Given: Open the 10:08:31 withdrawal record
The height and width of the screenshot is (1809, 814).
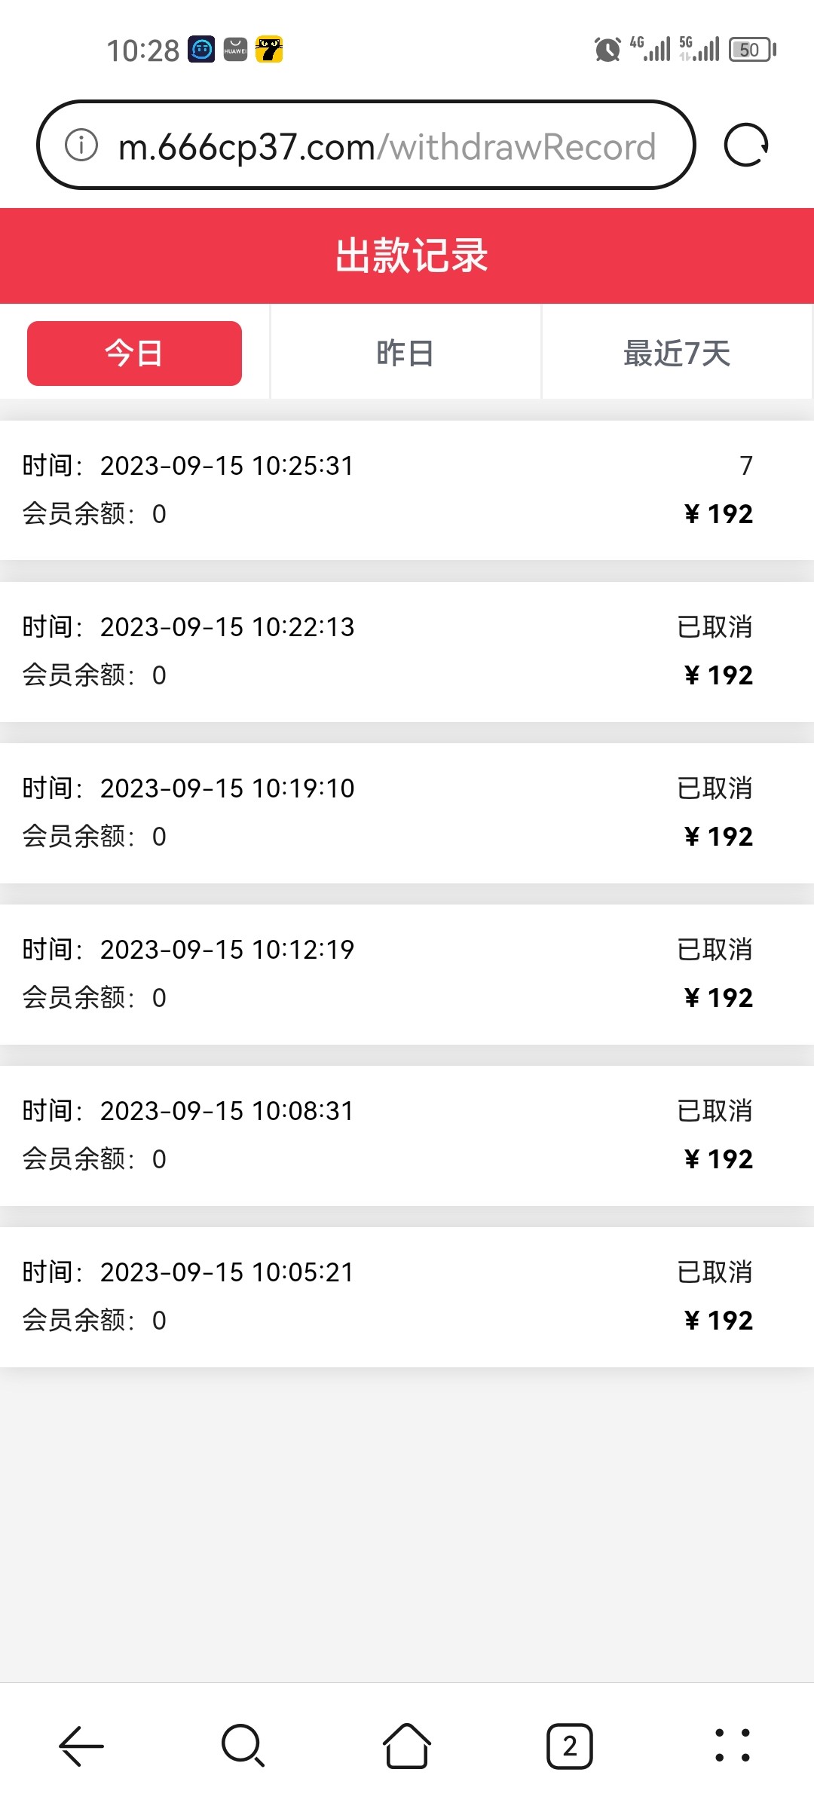Looking at the screenshot, I should coord(407,1135).
